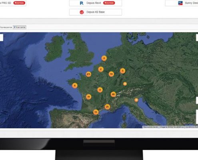Select the map cluster marker labeled 13
The width and height of the screenshot is (198, 160).
96,112
